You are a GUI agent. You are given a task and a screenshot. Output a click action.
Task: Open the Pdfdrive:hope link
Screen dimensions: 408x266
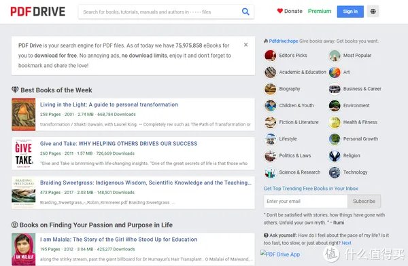pos(283,41)
